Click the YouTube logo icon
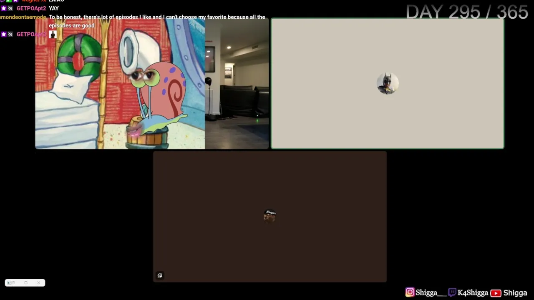 coord(496,293)
